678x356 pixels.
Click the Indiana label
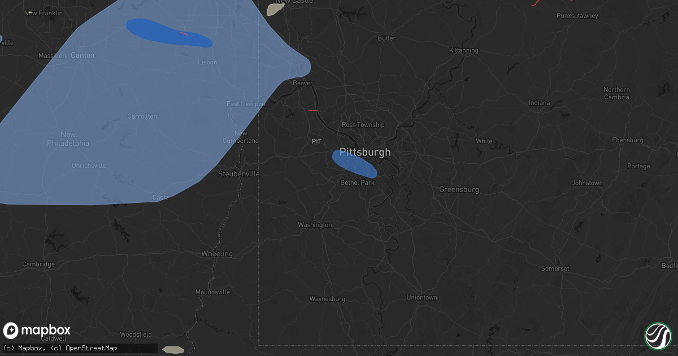click(539, 103)
